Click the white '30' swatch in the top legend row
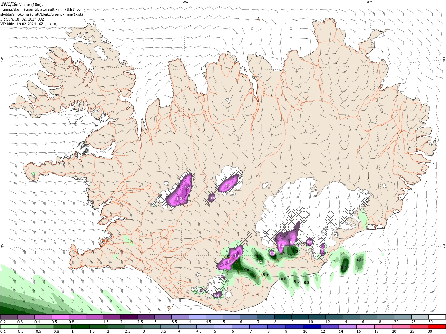This screenshot has width=446, height=334. tap(437, 317)
